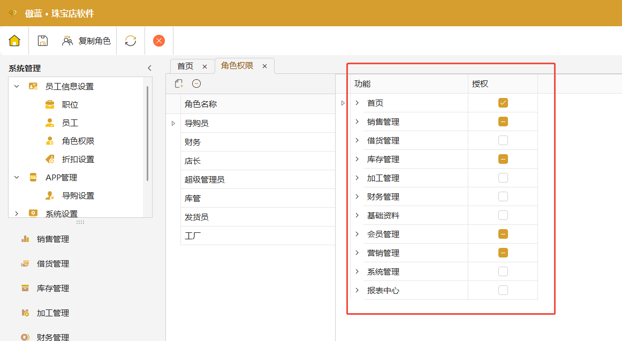Click the 员工 person icon
622x341 pixels.
[50, 123]
